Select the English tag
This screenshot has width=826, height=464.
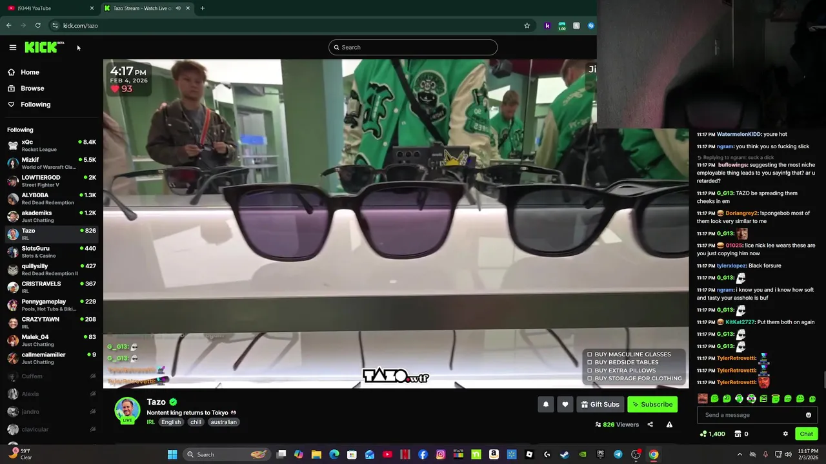click(171, 422)
